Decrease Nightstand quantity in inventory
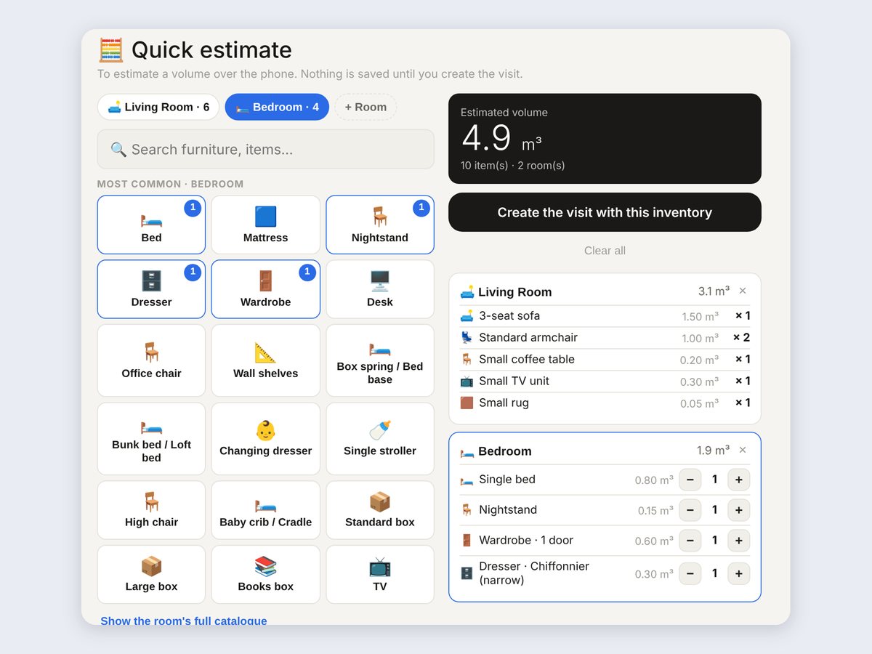The width and height of the screenshot is (872, 654). click(x=690, y=510)
